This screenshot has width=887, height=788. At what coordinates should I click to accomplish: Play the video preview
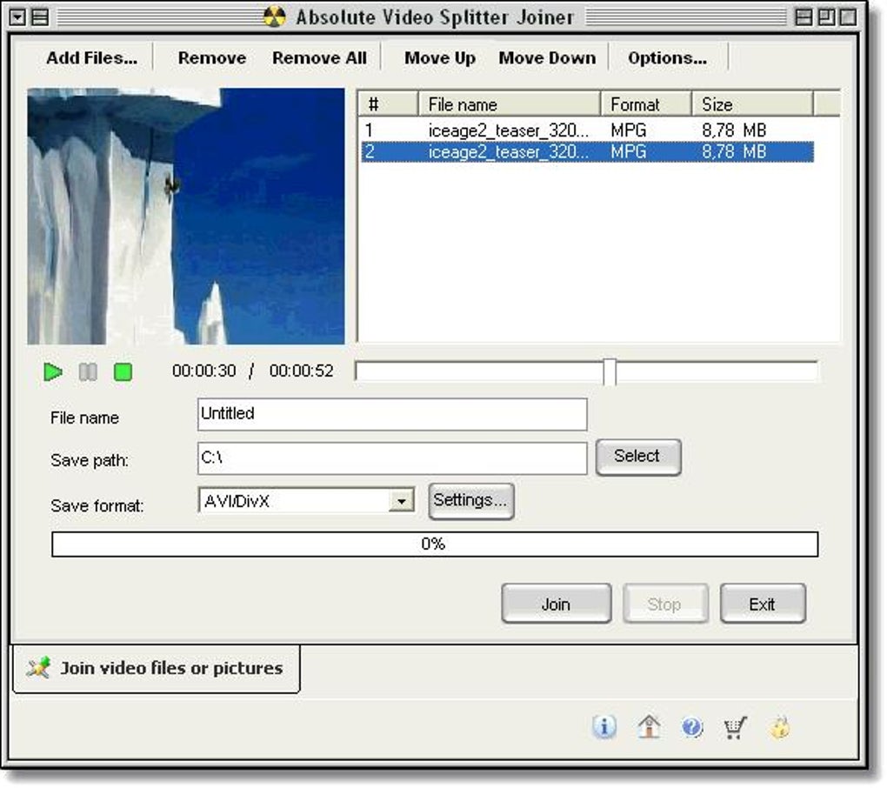[x=52, y=372]
